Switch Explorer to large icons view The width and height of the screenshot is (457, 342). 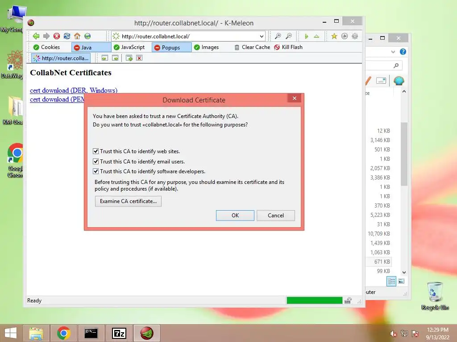(401, 281)
